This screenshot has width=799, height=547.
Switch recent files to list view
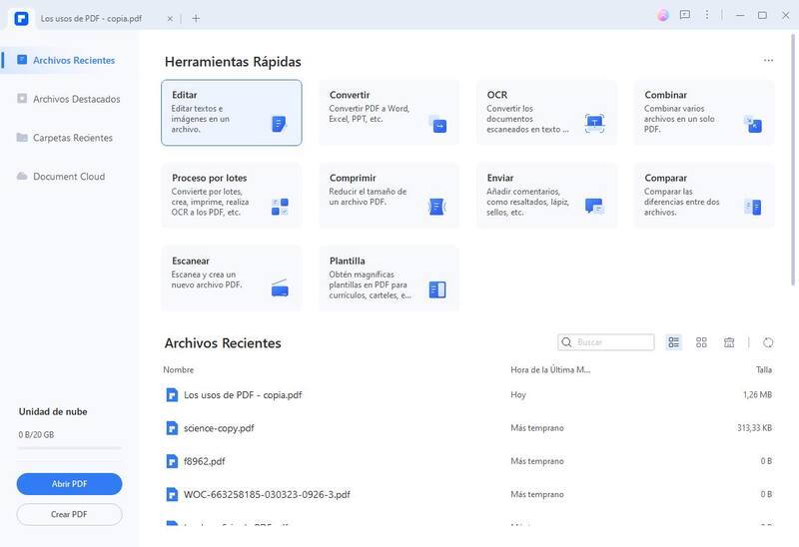pos(674,342)
